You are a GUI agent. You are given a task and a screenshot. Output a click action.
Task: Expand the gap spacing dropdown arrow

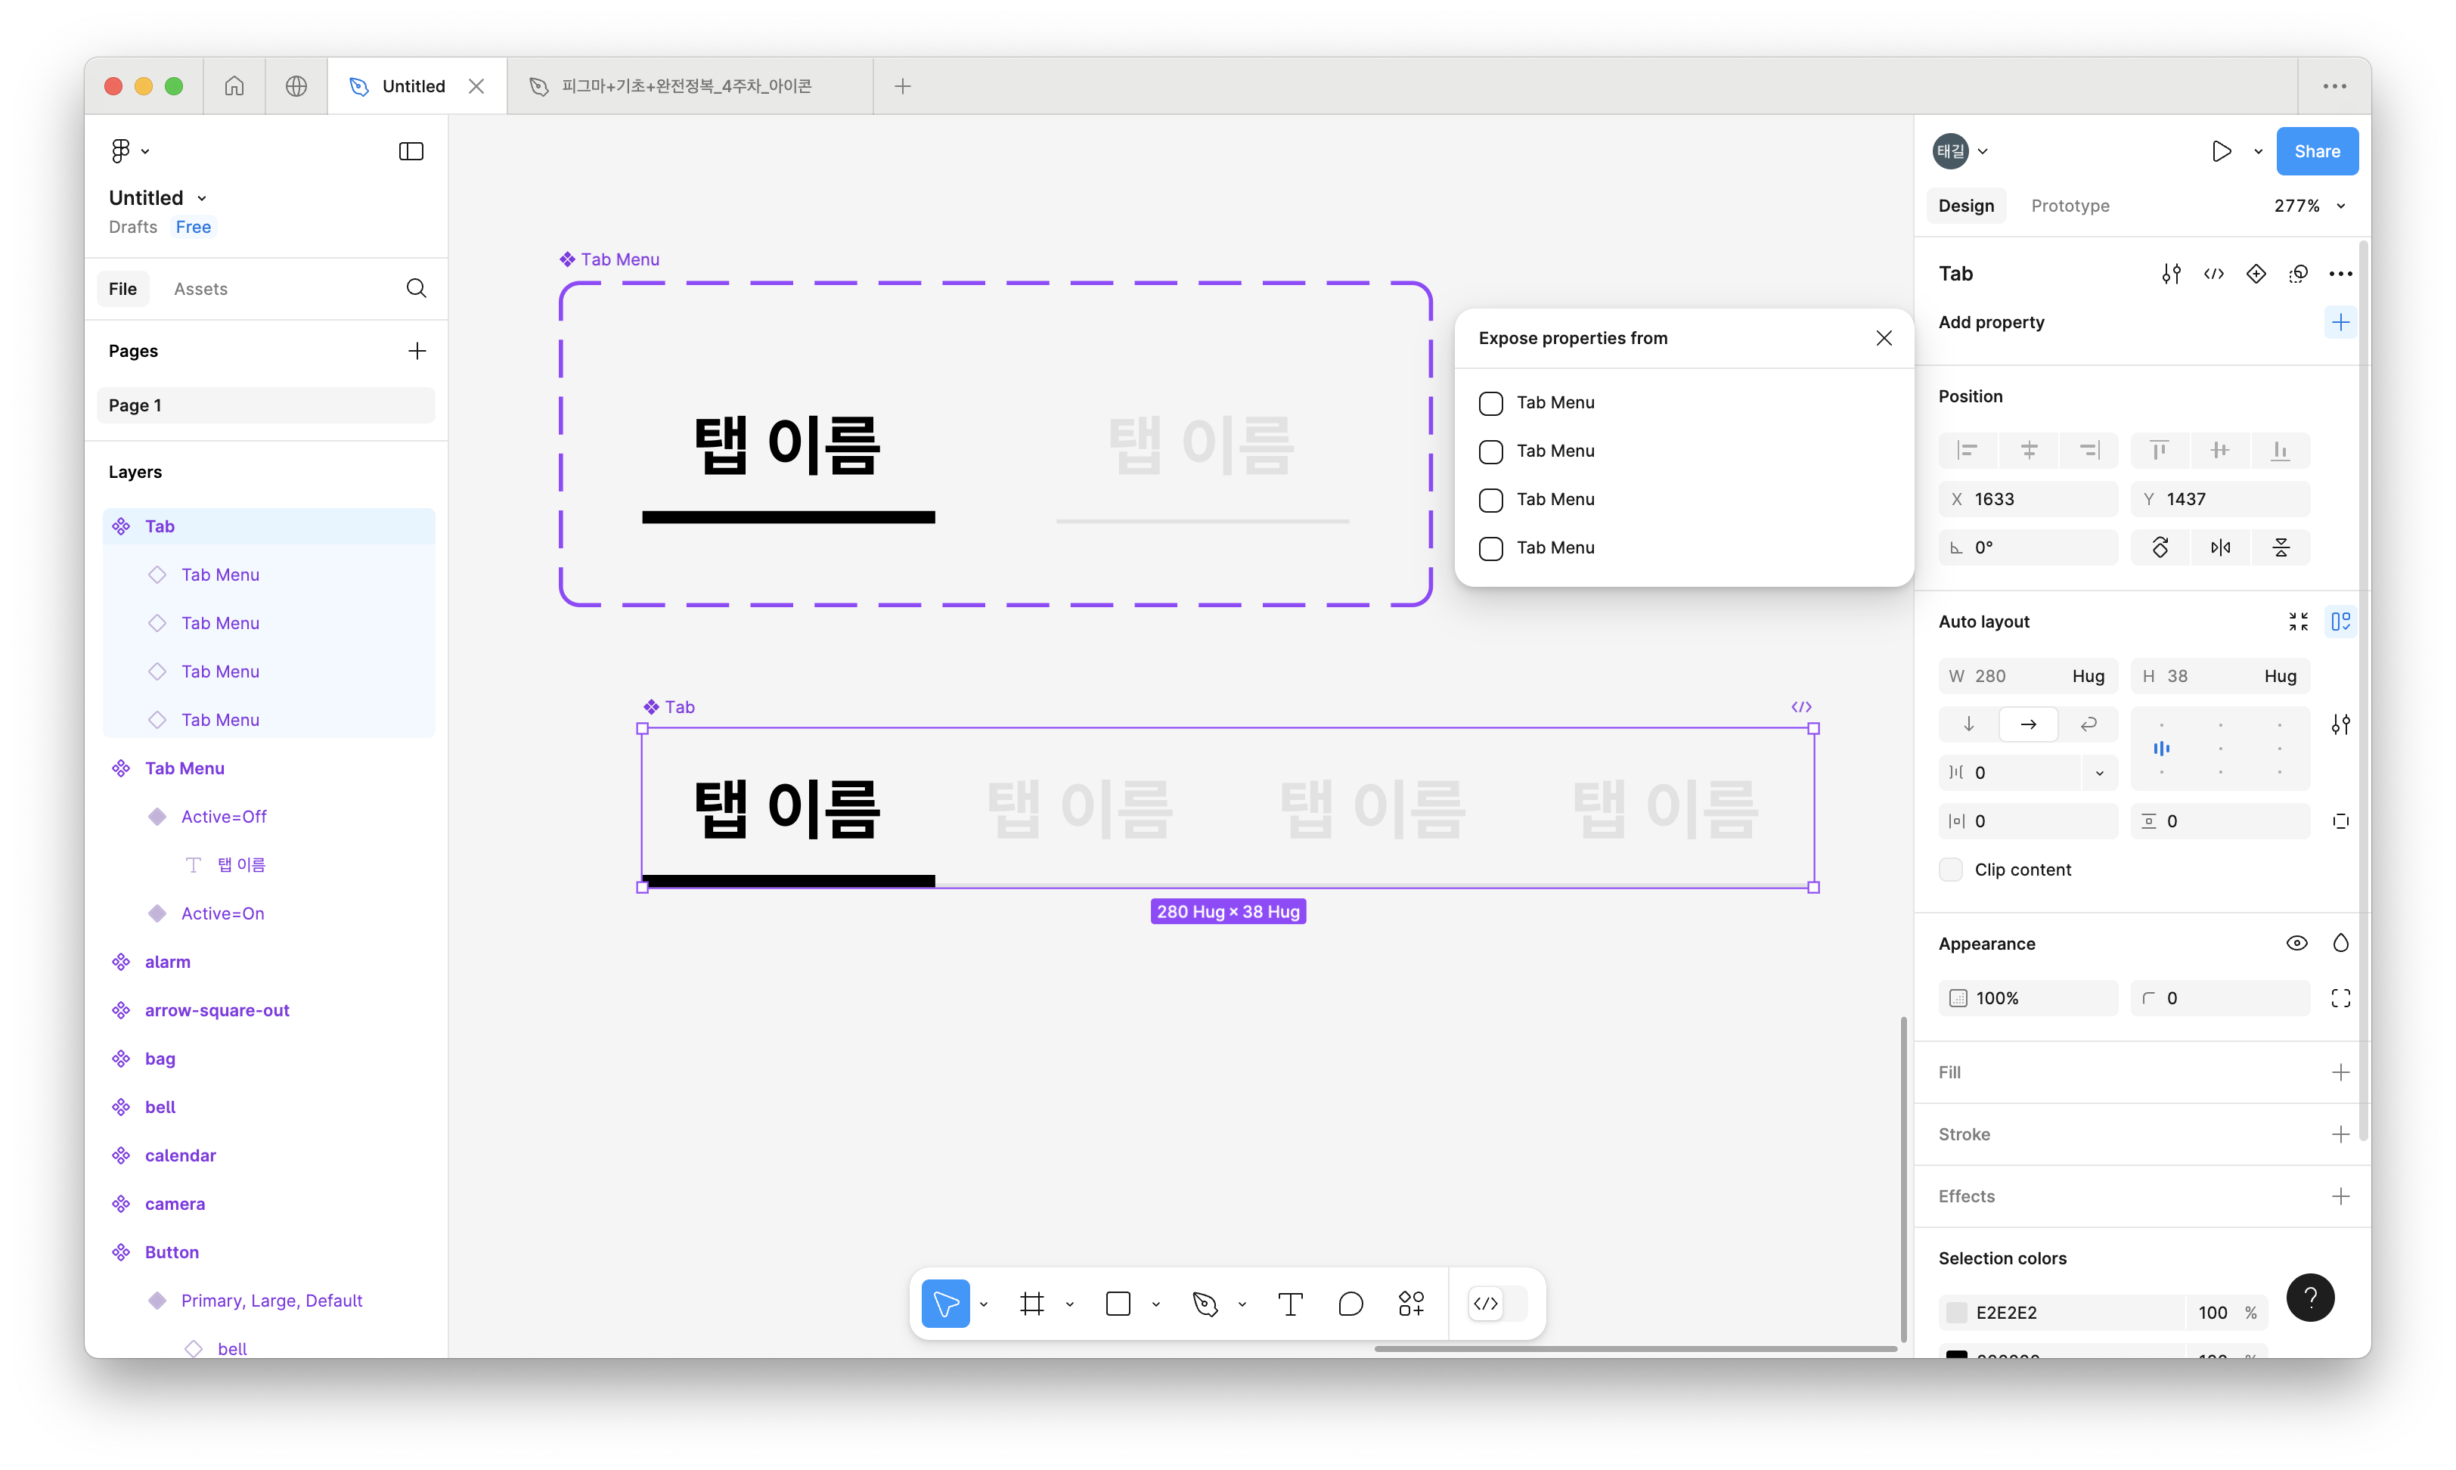tap(2098, 773)
